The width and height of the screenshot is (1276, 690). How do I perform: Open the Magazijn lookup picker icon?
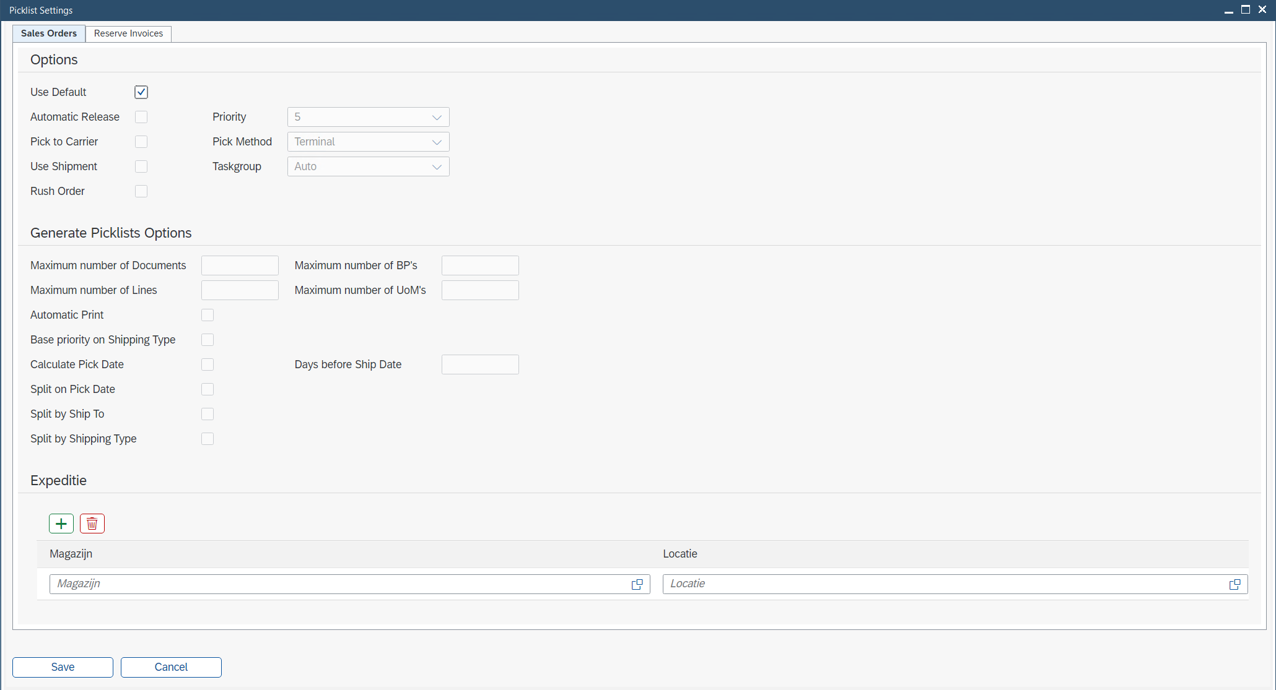coord(637,584)
